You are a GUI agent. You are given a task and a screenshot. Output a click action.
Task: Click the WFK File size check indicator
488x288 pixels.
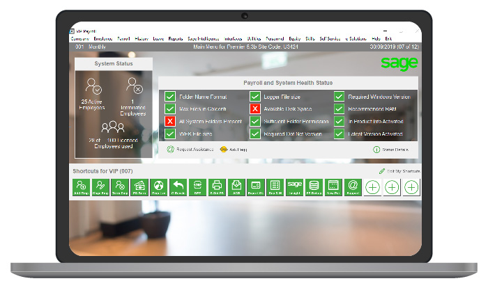coord(170,134)
